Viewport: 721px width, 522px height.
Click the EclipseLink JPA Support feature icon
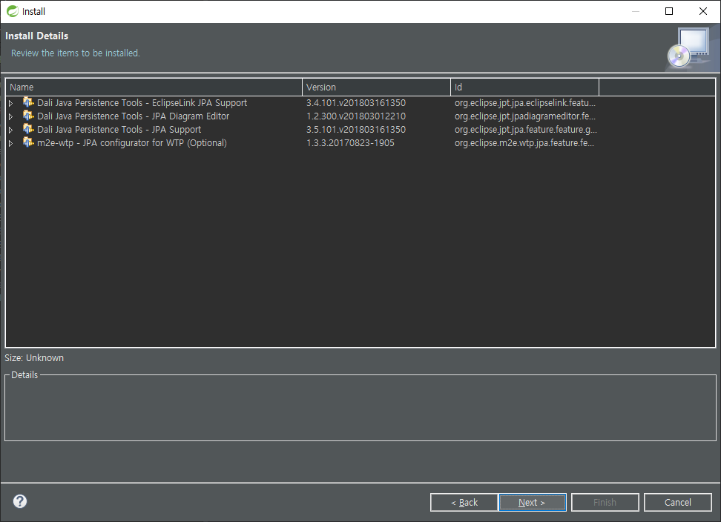(x=28, y=102)
